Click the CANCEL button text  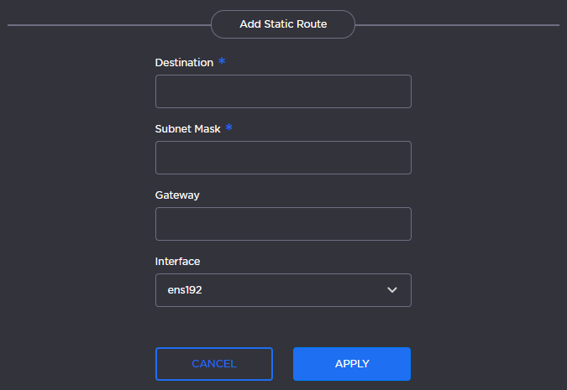click(214, 364)
